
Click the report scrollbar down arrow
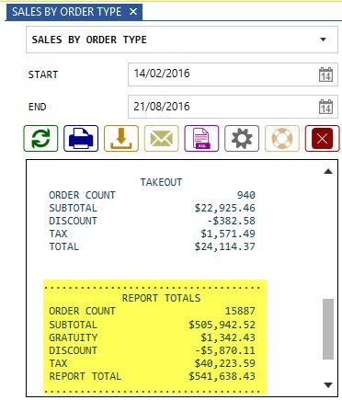[328, 384]
